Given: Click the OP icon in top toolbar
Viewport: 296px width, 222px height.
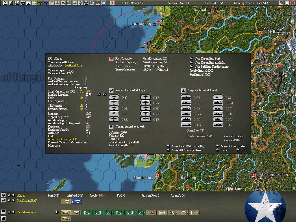Looking at the screenshot, I should 92,3.
